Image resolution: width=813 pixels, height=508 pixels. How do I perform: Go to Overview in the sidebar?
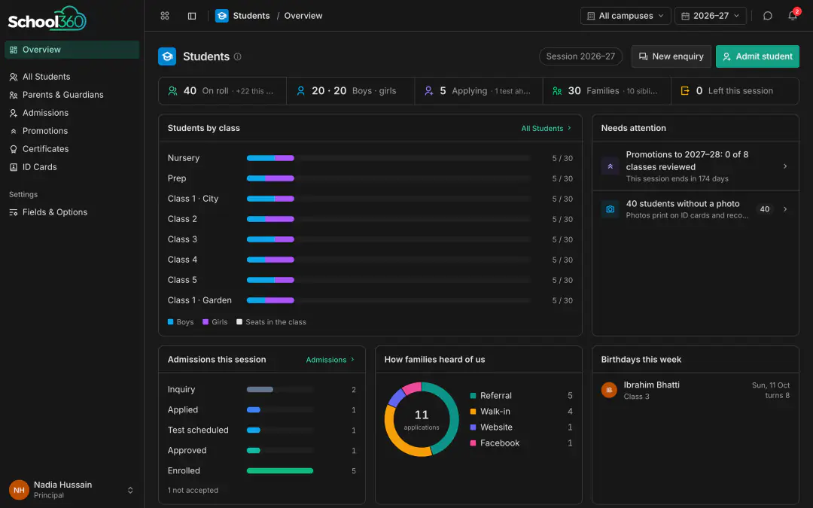72,50
